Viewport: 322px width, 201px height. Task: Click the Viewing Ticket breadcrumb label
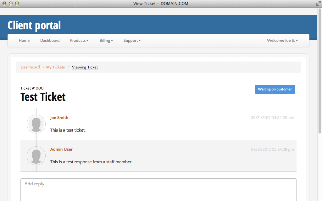coord(85,67)
